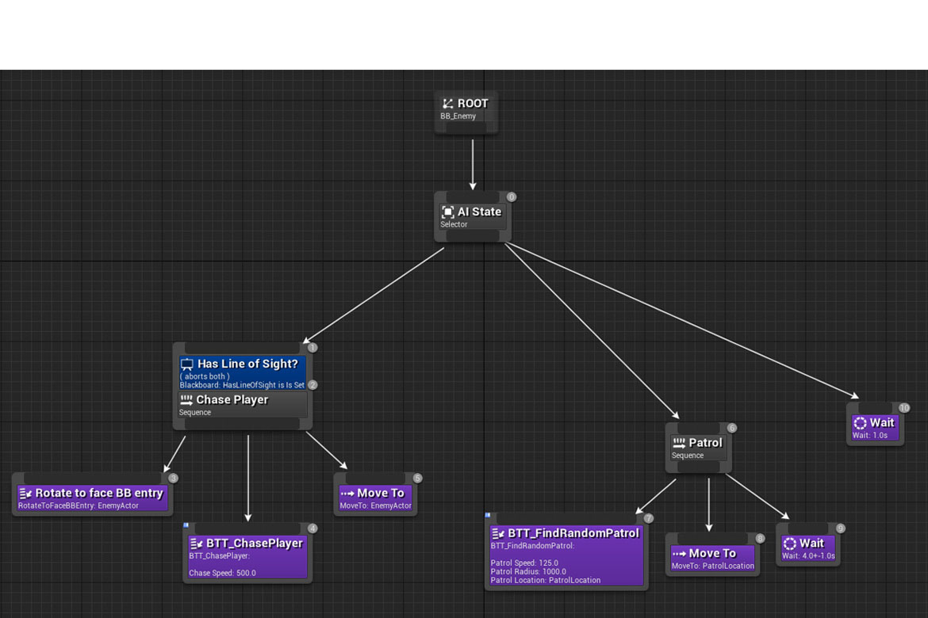Click execution index badge 10 on Wait node
The image size is (928, 618).
(x=903, y=408)
